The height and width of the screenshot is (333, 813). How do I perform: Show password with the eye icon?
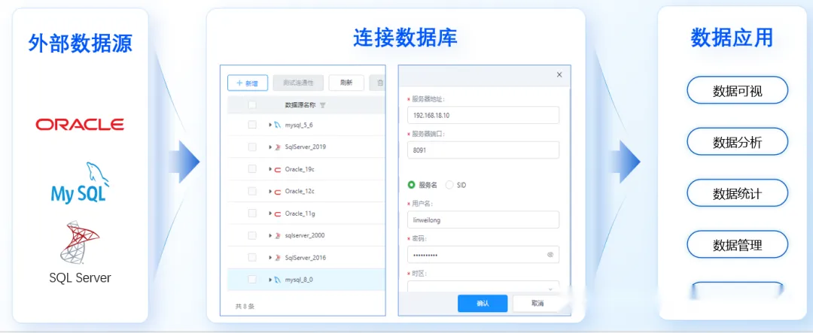(550, 255)
